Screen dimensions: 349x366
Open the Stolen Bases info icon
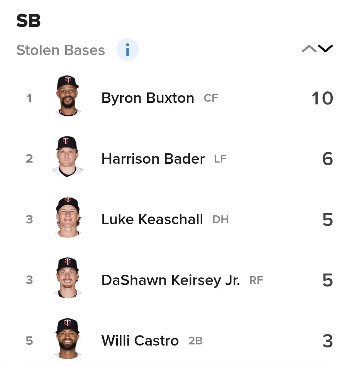click(127, 49)
